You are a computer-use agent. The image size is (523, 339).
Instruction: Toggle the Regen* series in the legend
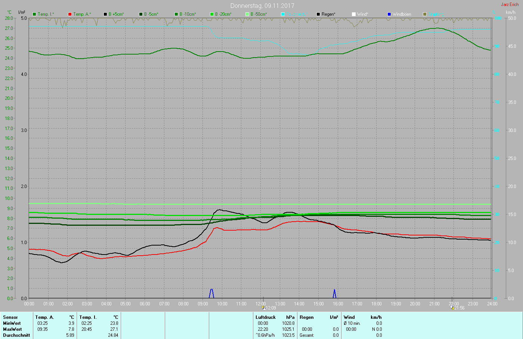326,14
